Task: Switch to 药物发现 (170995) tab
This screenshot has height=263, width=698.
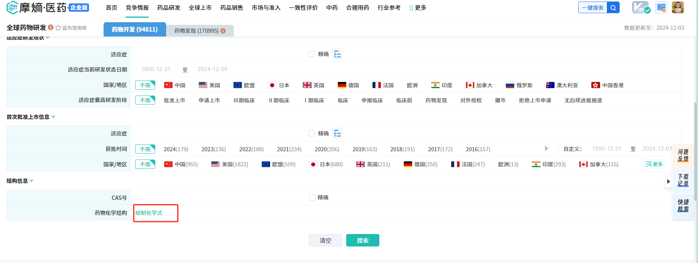Action: click(x=200, y=31)
